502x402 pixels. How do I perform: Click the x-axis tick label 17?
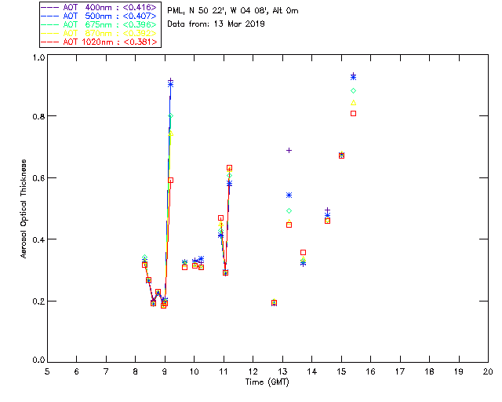[x=400, y=371]
